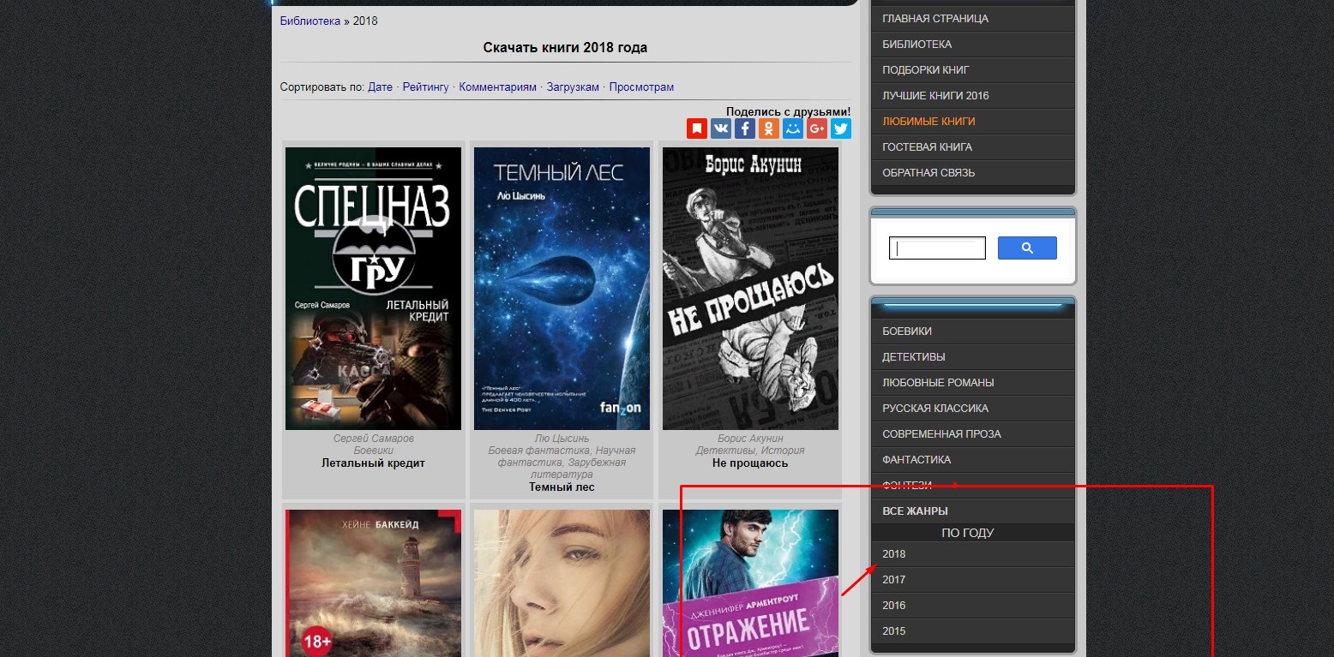1334x657 pixels.
Task: Sort books by Загрузкам
Action: pos(573,87)
